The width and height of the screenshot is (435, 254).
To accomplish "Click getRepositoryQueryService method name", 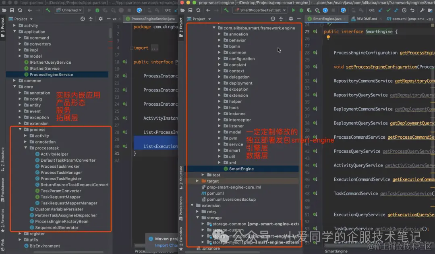I will click(412, 95).
